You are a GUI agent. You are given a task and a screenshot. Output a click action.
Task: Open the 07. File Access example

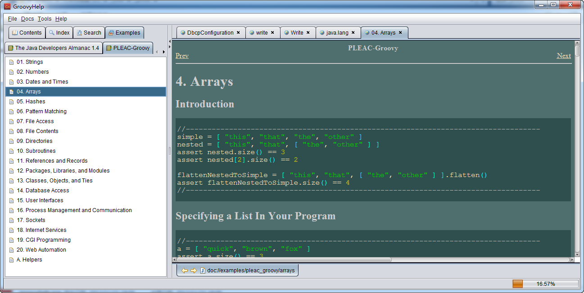click(x=86, y=121)
